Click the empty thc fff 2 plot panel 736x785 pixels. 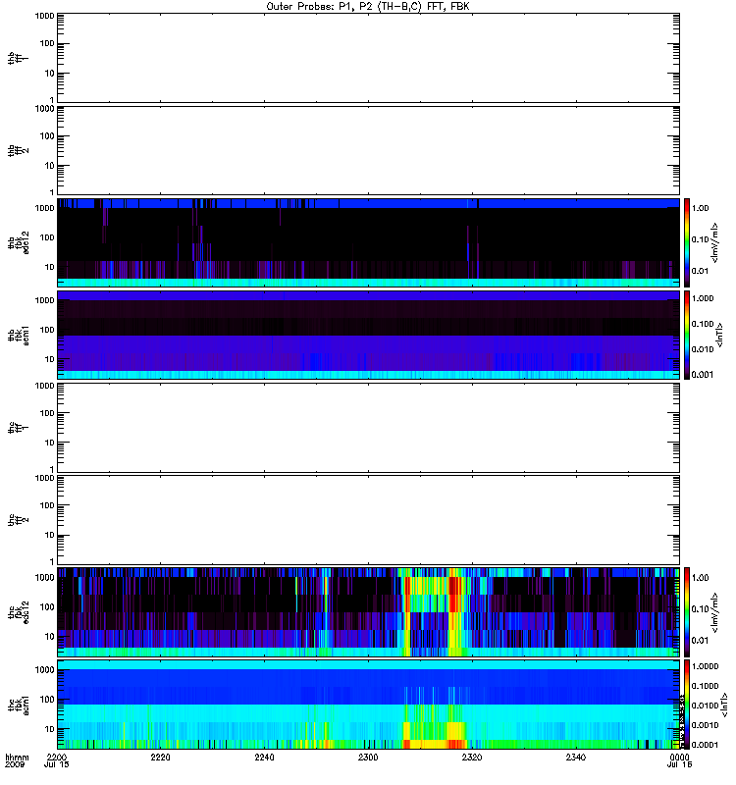pyautogui.click(x=368, y=520)
